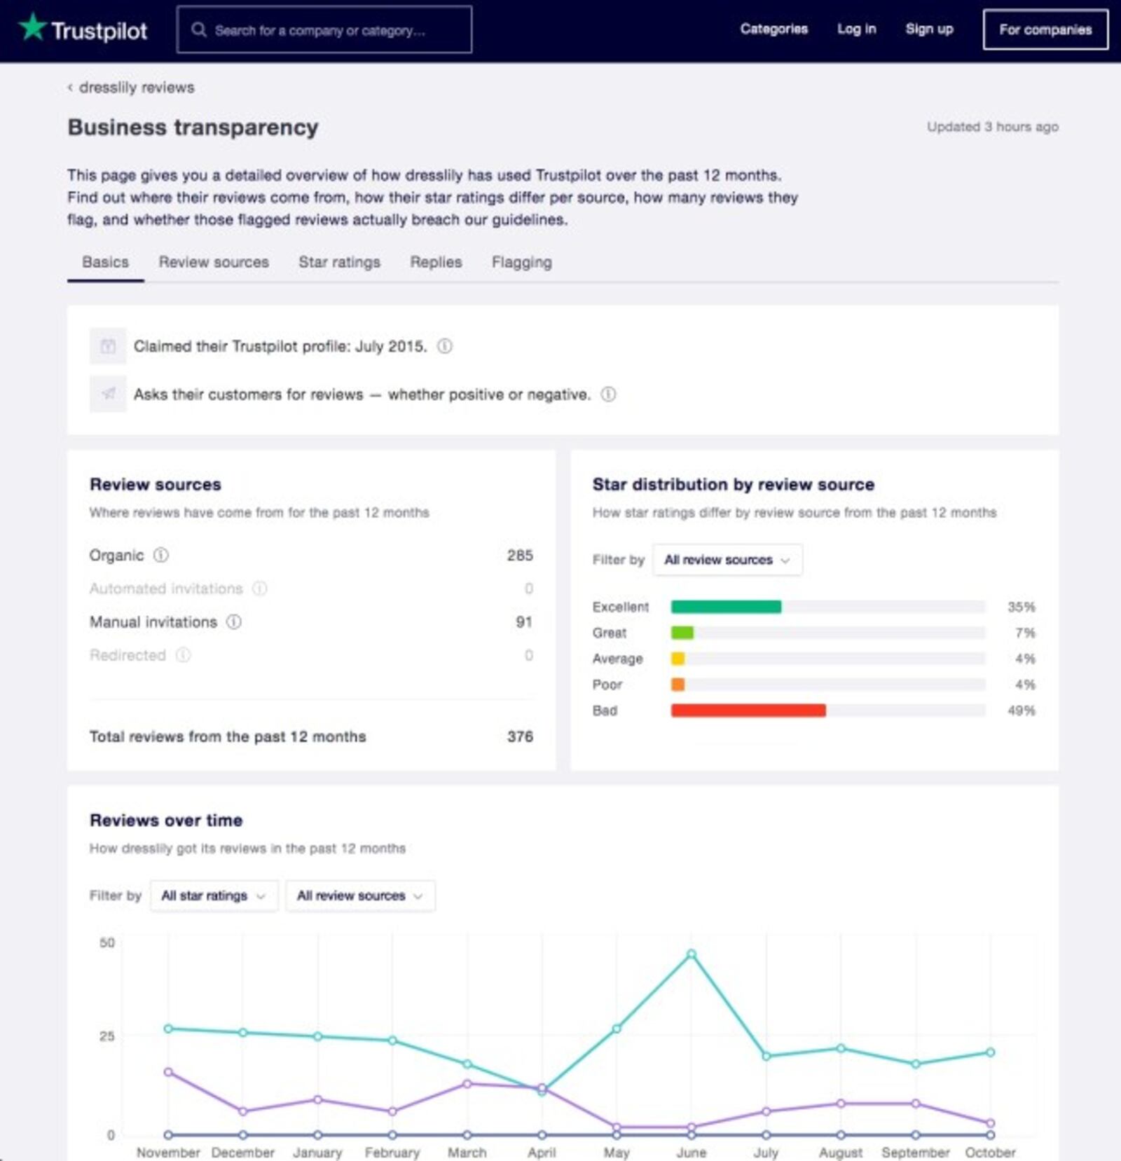
Task: Show info for Redirected reviews
Action: click(183, 655)
